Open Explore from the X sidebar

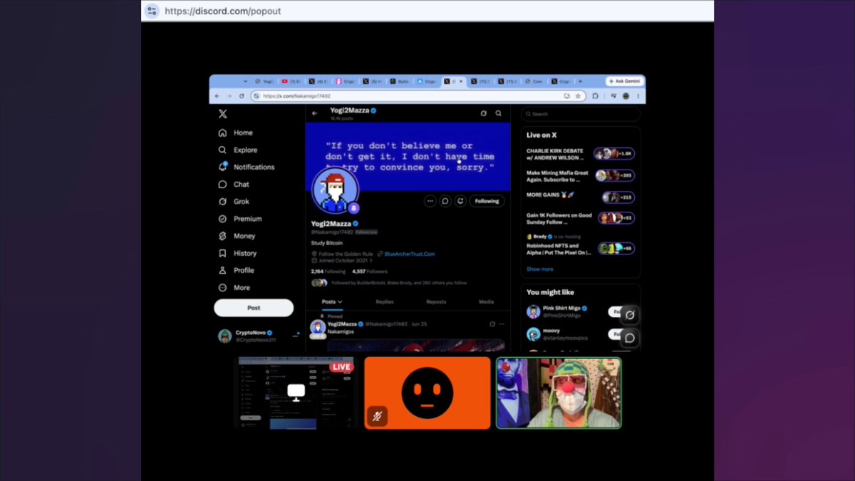tap(238, 150)
